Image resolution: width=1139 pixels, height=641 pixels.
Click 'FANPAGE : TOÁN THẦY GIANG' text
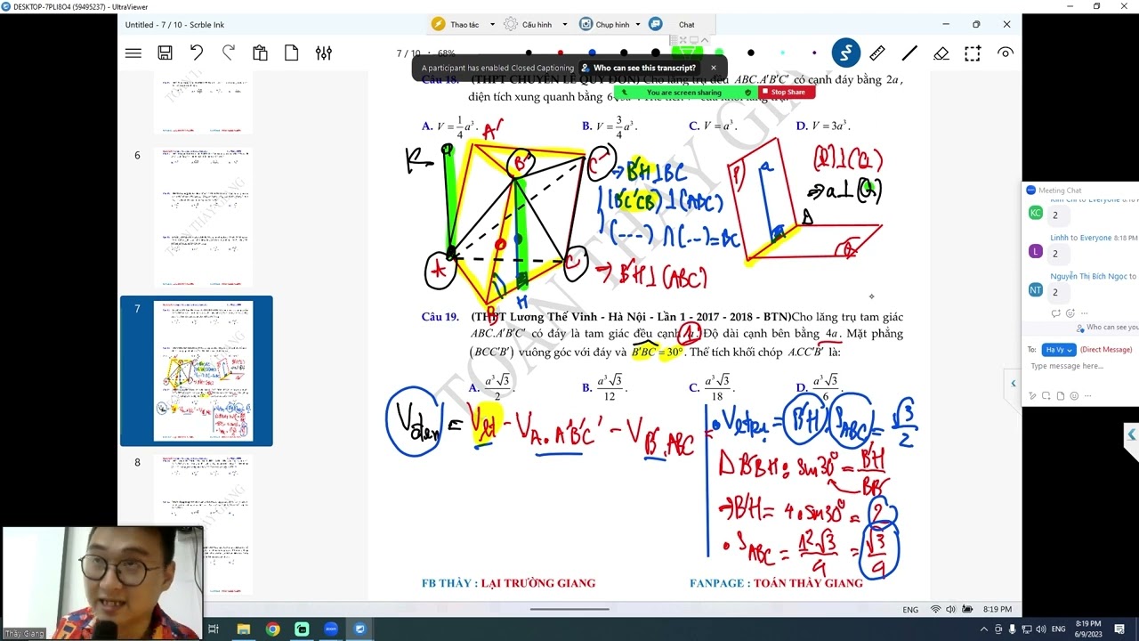click(776, 583)
